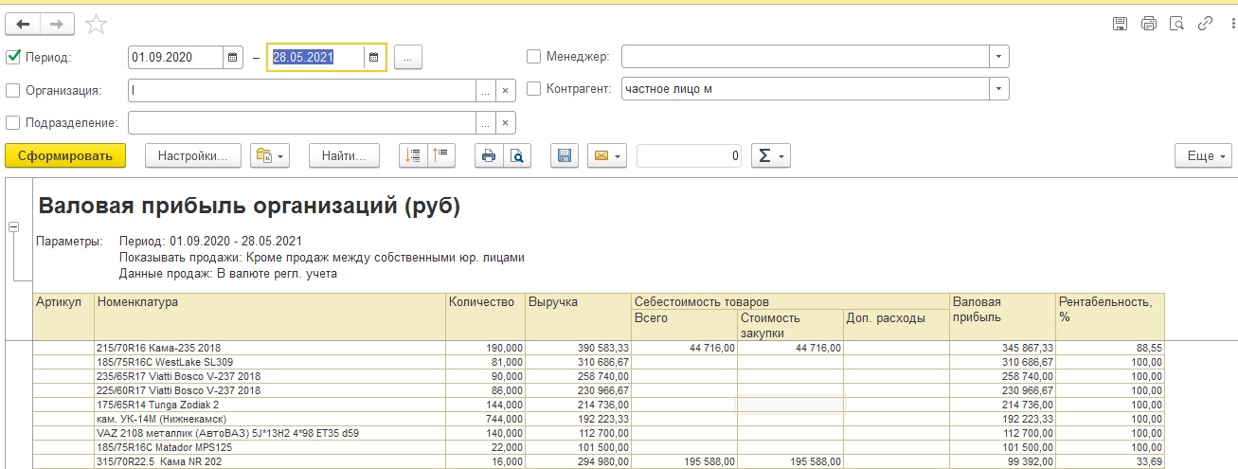Image resolution: width=1238 pixels, height=469 pixels.
Task: Click the blue floppy save report icon
Action: 565,155
